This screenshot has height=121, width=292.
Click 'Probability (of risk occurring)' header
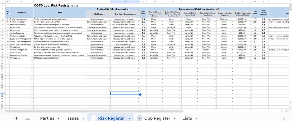pyautogui.click(x=113, y=9)
